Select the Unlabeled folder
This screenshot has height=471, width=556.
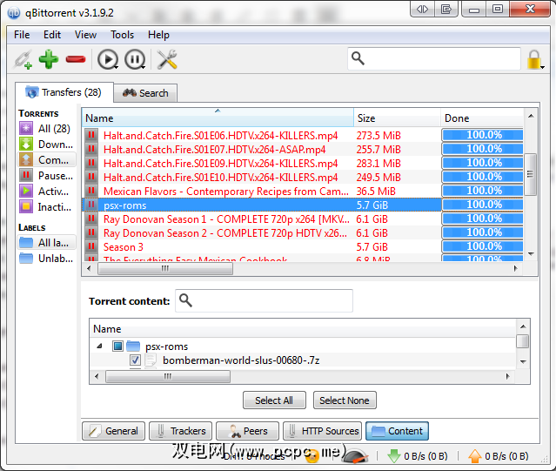(46, 259)
